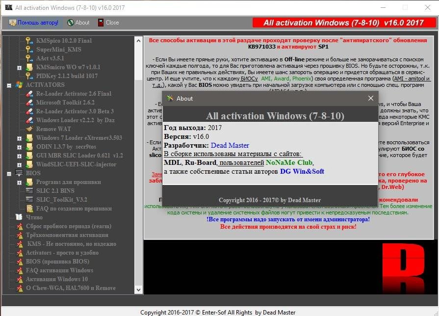Click folder icon of ODIN 1.3.7

[29, 147]
